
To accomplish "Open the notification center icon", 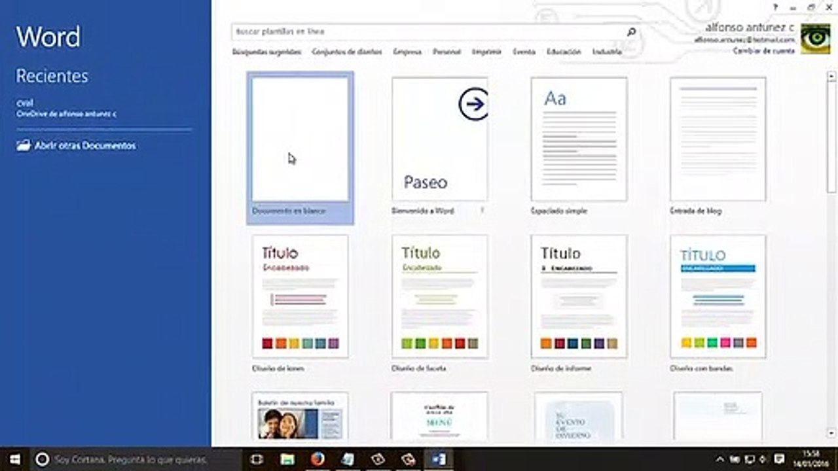I will 780,459.
